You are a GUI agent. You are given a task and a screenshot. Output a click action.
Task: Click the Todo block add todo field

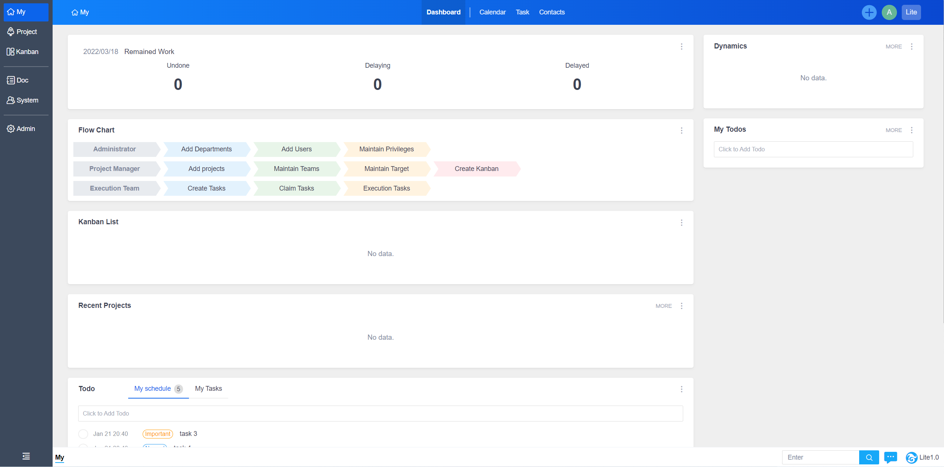click(380, 413)
